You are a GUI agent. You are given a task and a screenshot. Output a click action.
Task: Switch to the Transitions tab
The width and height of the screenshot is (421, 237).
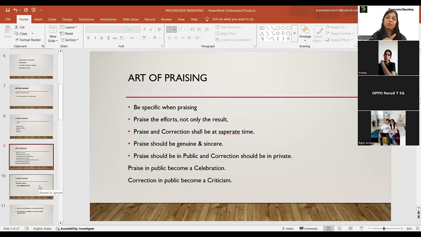pos(86,19)
